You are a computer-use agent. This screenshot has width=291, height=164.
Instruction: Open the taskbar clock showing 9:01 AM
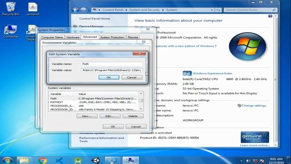click(276, 161)
